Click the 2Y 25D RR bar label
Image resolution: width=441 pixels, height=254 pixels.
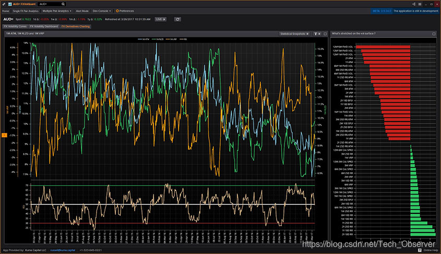(347, 226)
